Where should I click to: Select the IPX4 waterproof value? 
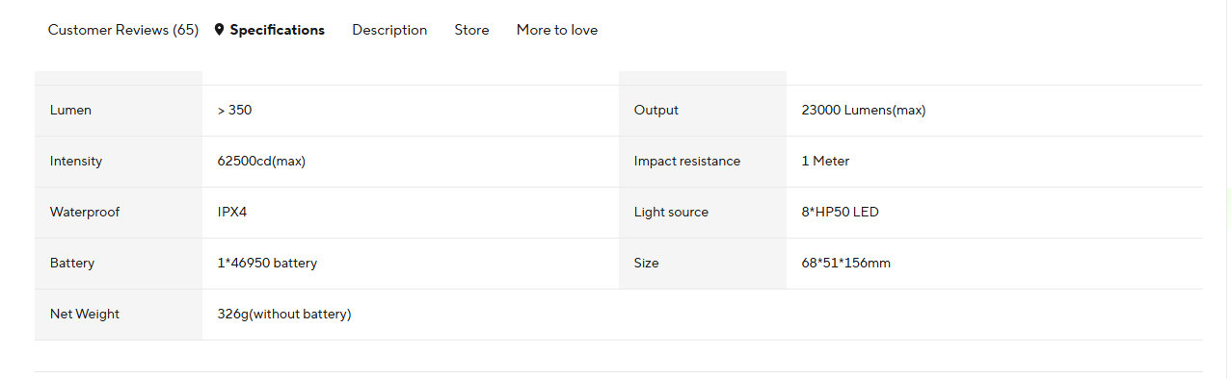[x=232, y=213]
